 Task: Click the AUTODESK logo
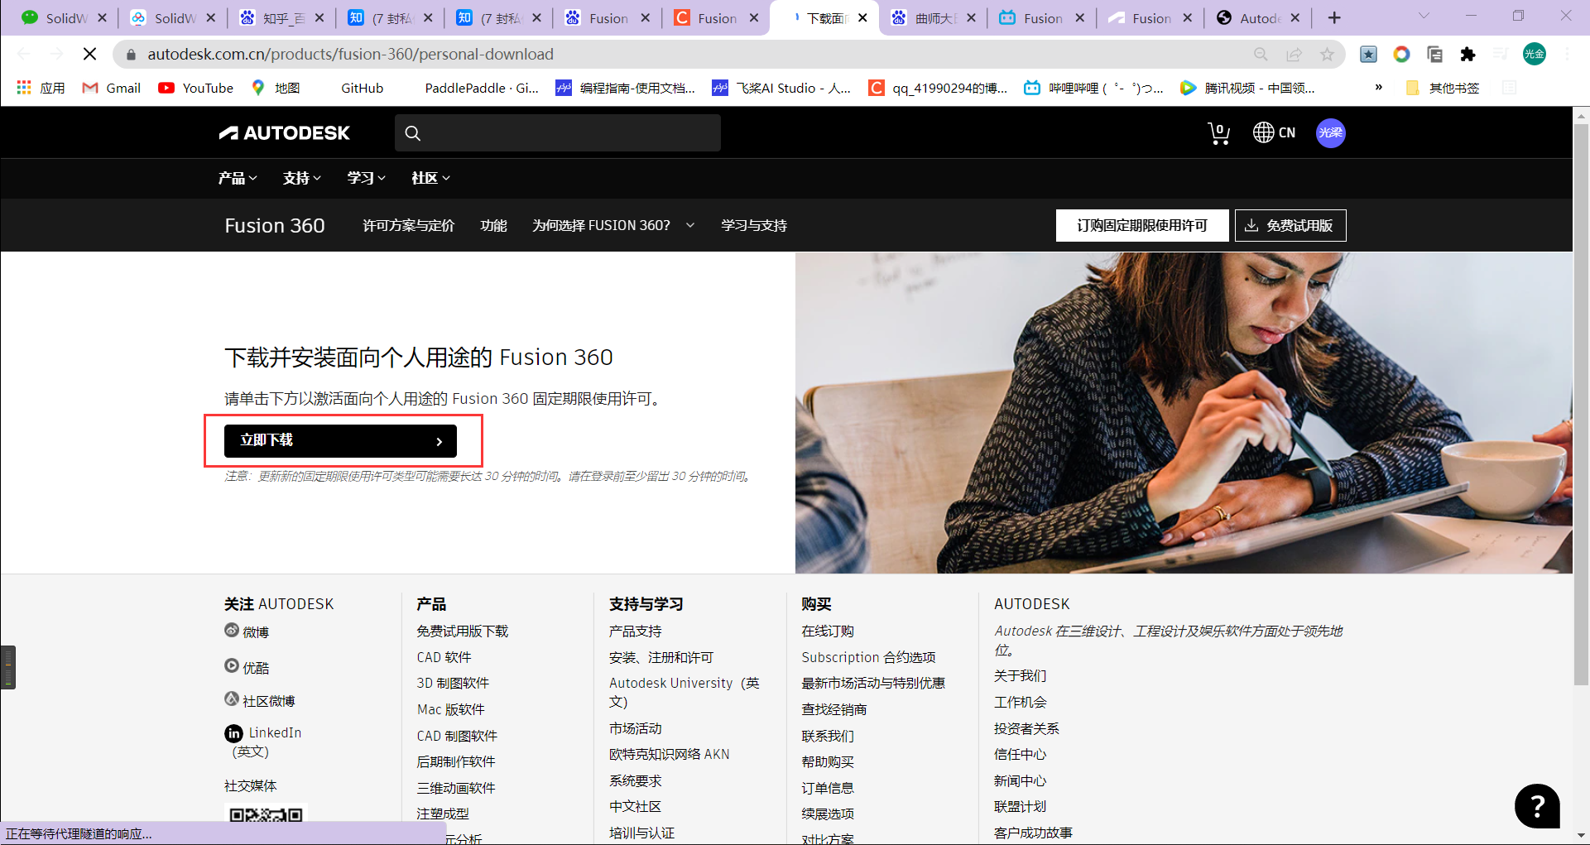284,132
